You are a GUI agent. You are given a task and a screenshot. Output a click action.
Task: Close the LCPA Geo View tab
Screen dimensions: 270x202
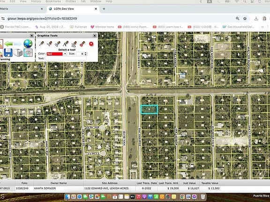[96, 9]
